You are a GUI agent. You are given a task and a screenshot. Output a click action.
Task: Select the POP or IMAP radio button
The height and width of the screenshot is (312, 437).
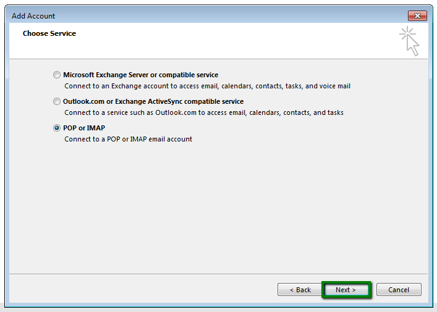57,128
